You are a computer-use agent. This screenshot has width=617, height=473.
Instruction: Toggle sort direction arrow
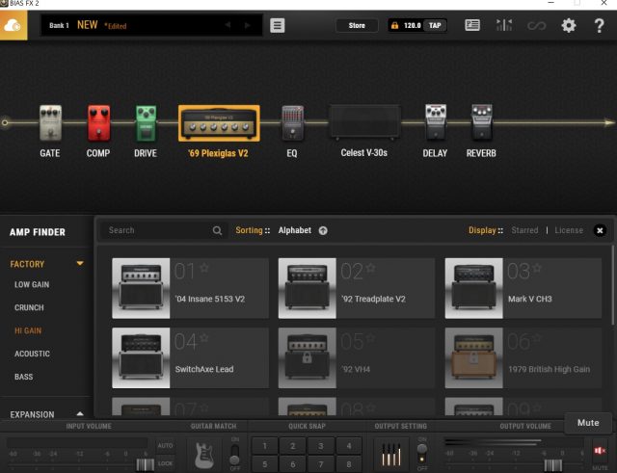pos(323,231)
